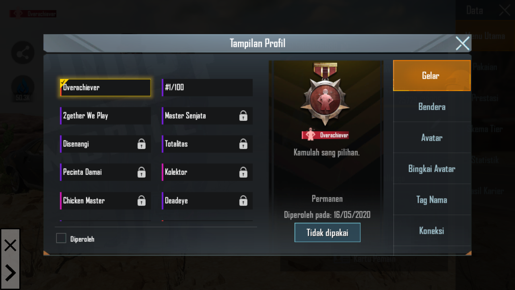
Task: Close the Tampilan Profil dialog
Action: 463,43
